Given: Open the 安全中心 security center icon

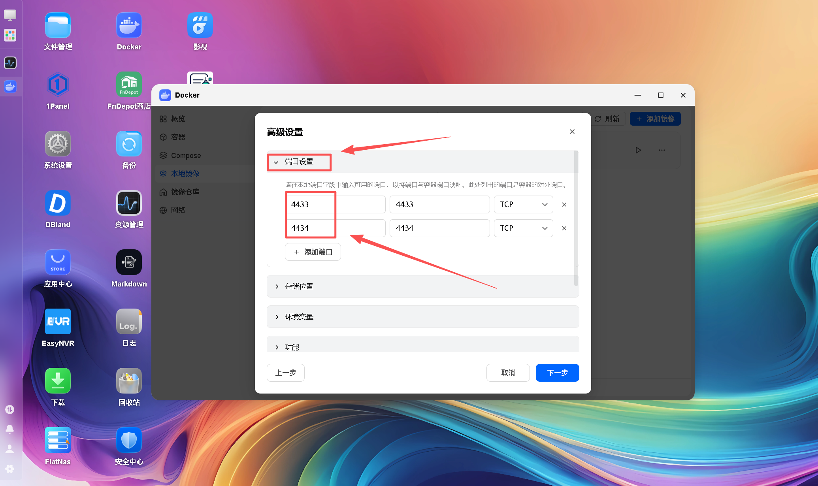Looking at the screenshot, I should pyautogui.click(x=129, y=440).
